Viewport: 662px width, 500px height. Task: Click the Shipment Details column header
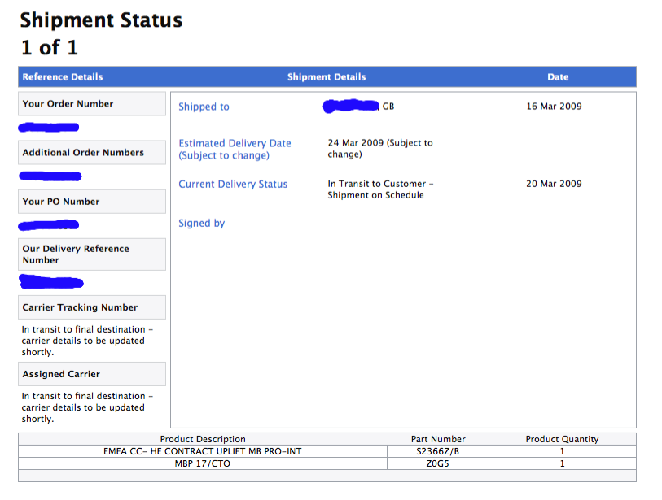click(327, 76)
